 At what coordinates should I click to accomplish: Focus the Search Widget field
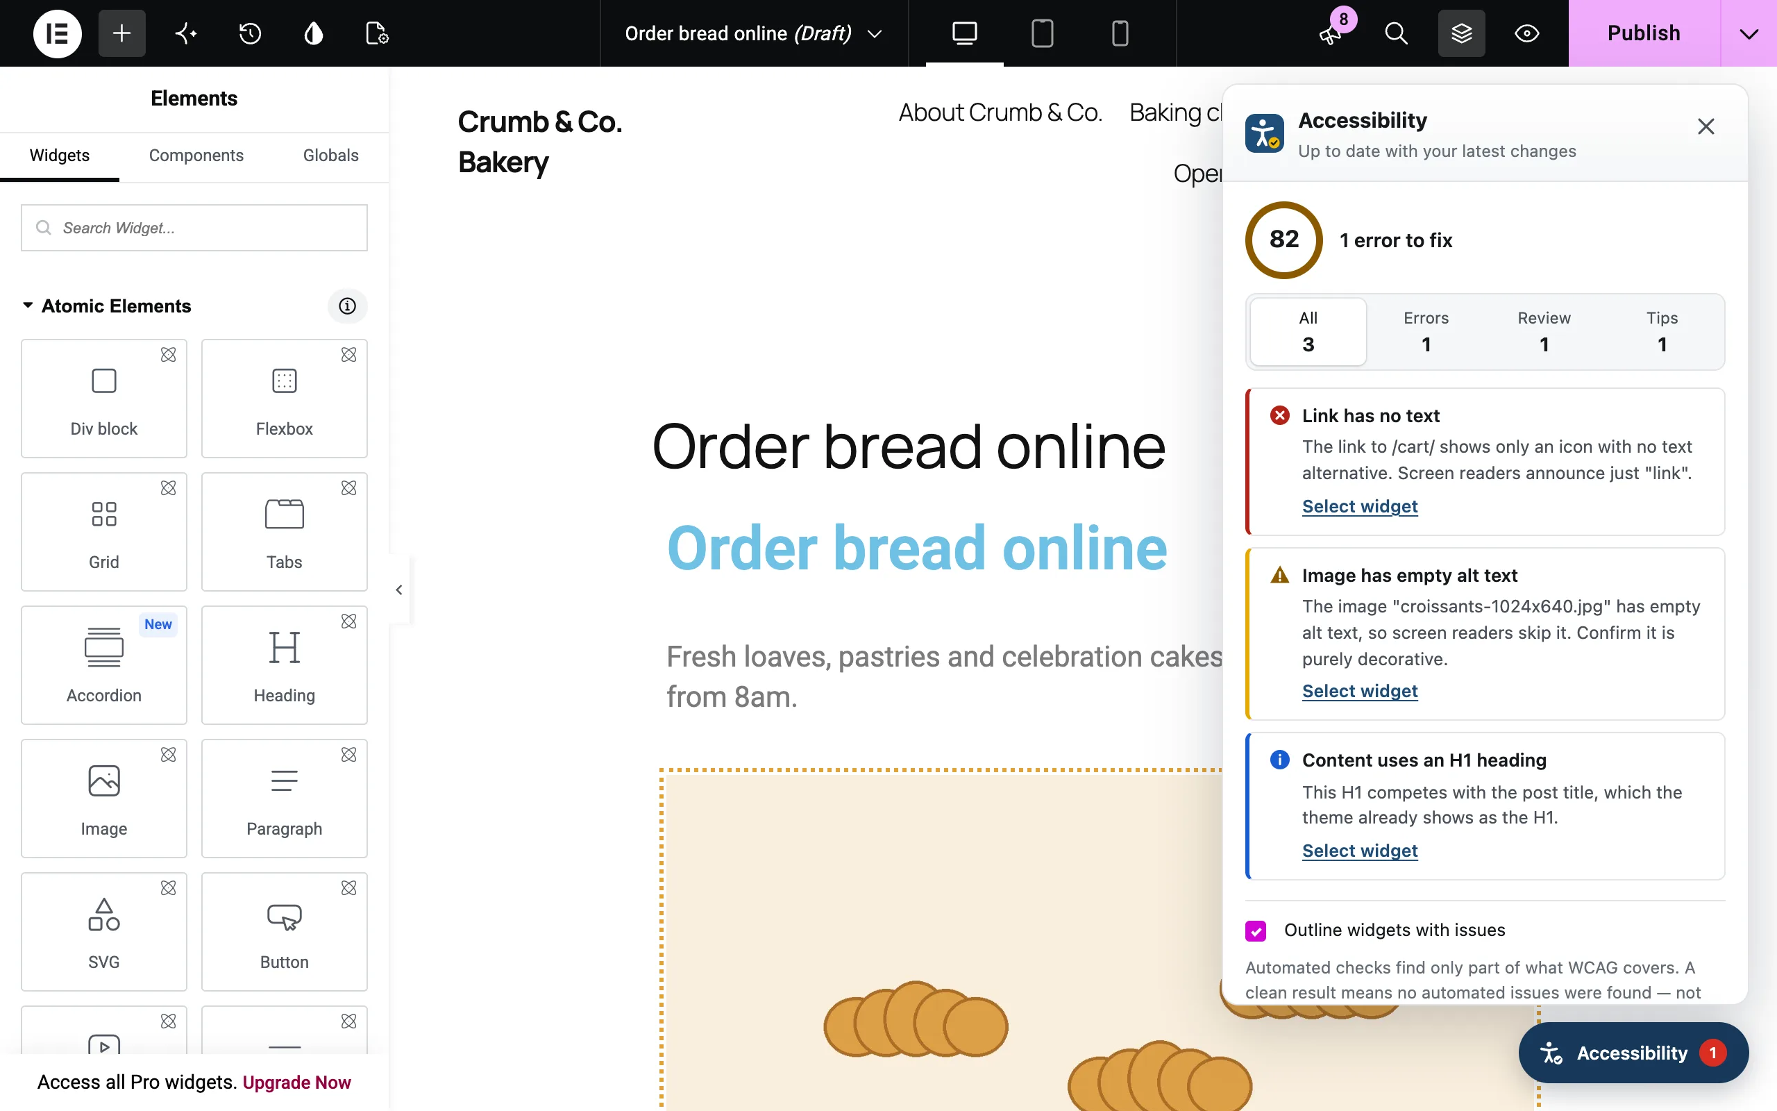click(x=194, y=228)
